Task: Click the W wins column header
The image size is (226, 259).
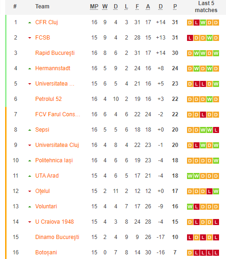Action: tap(105, 7)
